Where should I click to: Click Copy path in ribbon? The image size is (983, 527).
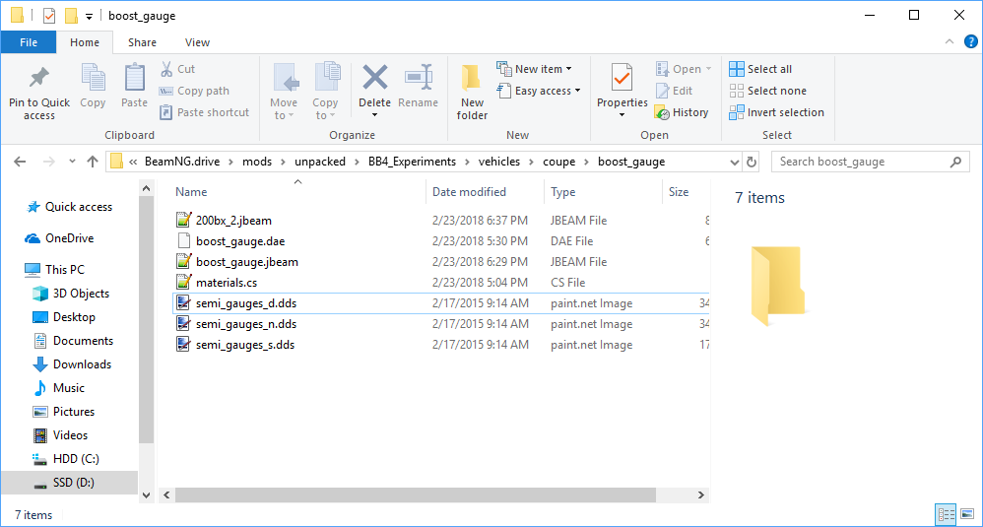tap(194, 91)
